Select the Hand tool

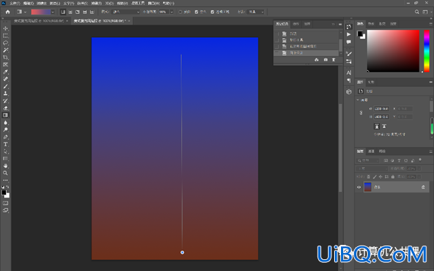[6, 166]
